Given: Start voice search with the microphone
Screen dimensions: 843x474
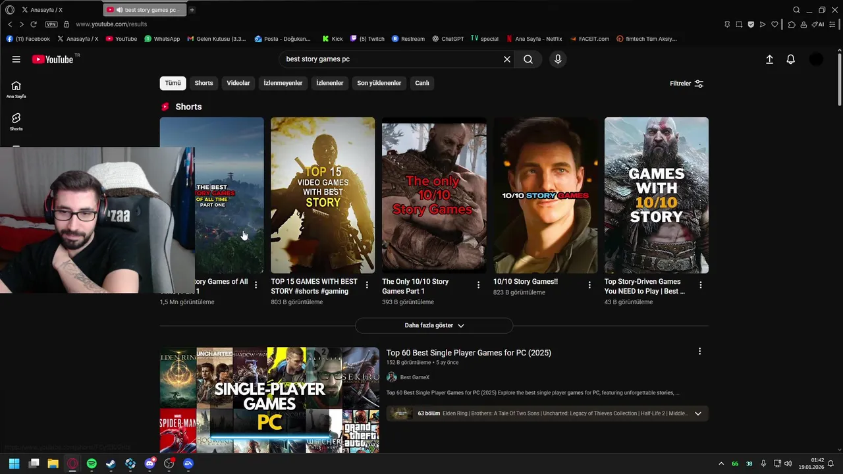Looking at the screenshot, I should 558,59.
